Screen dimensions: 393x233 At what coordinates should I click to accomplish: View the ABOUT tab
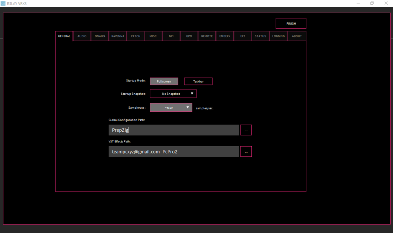tap(297, 36)
